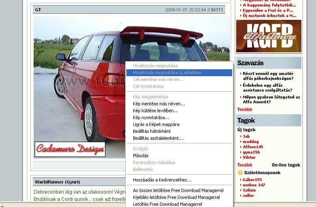Open 'On-line tagok' link
Viewport: 316px width, 207px height.
[x=286, y=165]
